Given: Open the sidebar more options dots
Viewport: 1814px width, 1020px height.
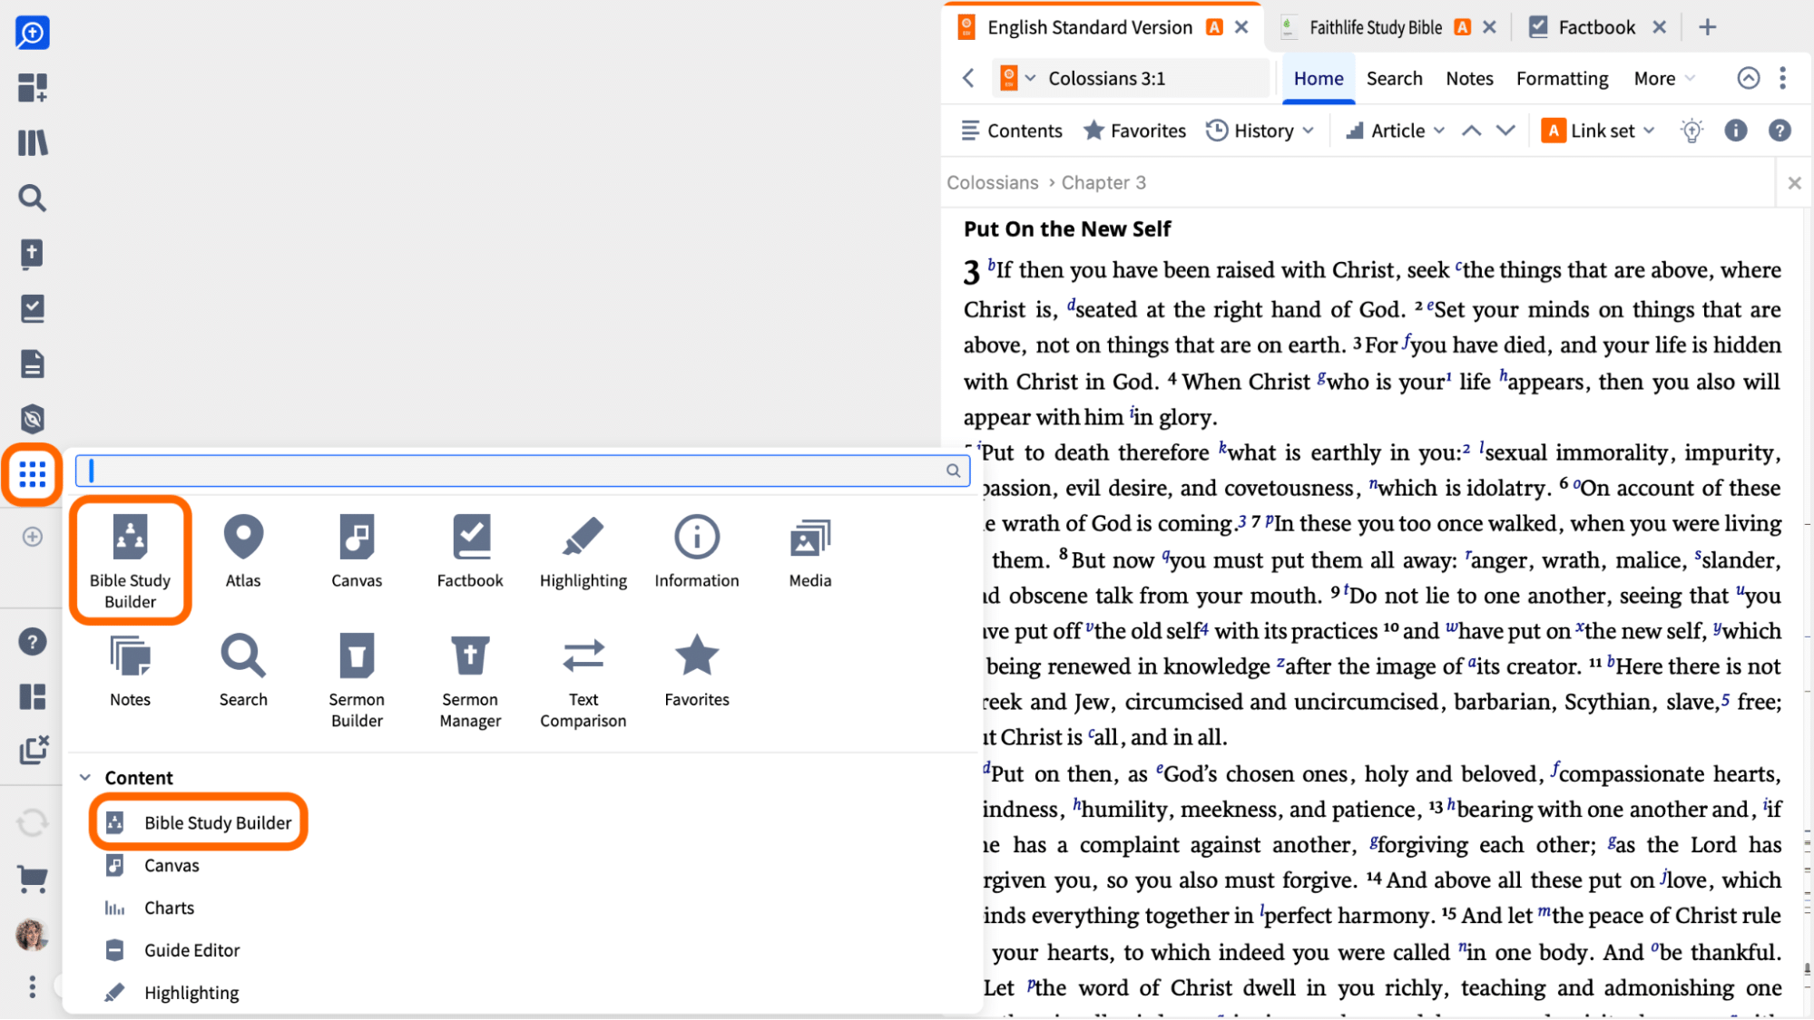Looking at the screenshot, I should pyautogui.click(x=33, y=986).
